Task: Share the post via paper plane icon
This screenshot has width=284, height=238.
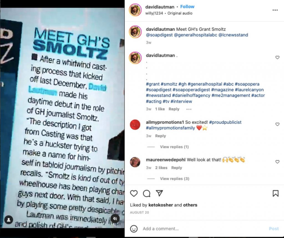Action: pyautogui.click(x=159, y=193)
